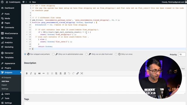Open Tools in sidebar
The width and height of the screenshot is (187, 105).
[x=7, y=99]
